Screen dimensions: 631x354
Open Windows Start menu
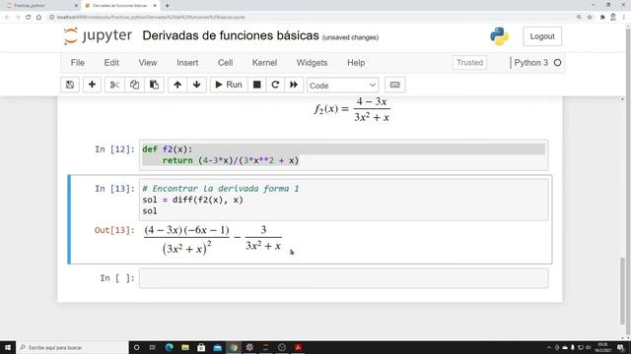point(8,347)
